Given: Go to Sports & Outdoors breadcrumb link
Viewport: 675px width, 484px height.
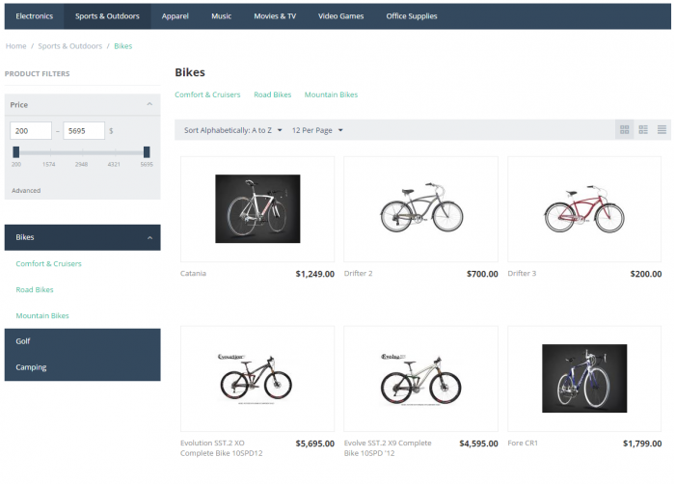Looking at the screenshot, I should point(70,46).
